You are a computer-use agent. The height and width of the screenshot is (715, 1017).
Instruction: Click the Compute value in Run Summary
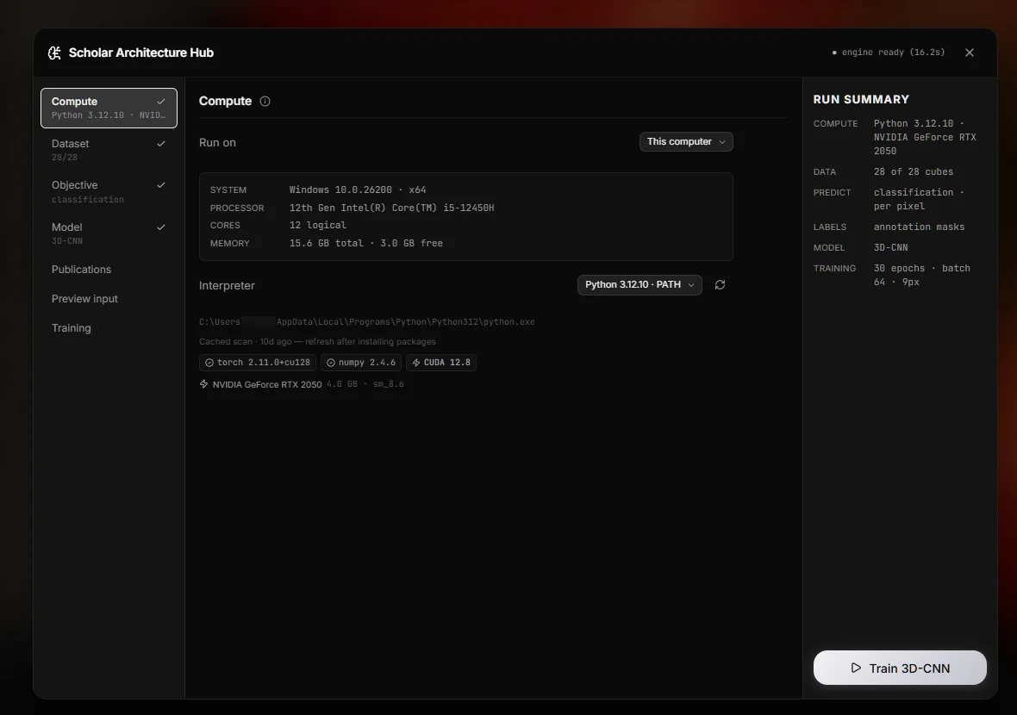[925, 137]
